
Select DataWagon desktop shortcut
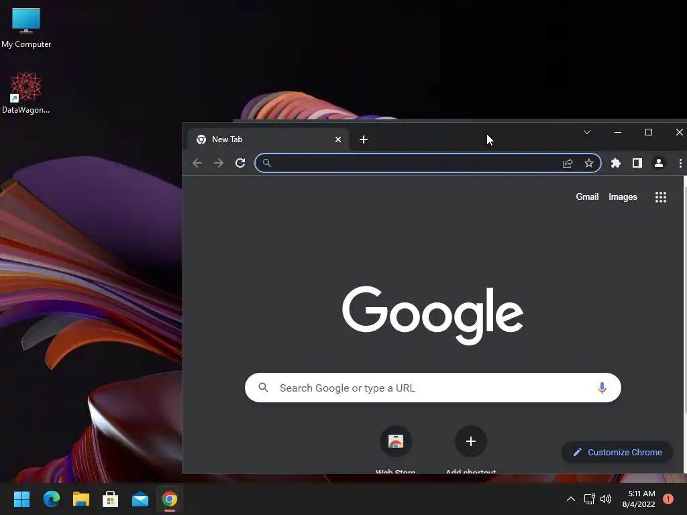tap(26, 93)
